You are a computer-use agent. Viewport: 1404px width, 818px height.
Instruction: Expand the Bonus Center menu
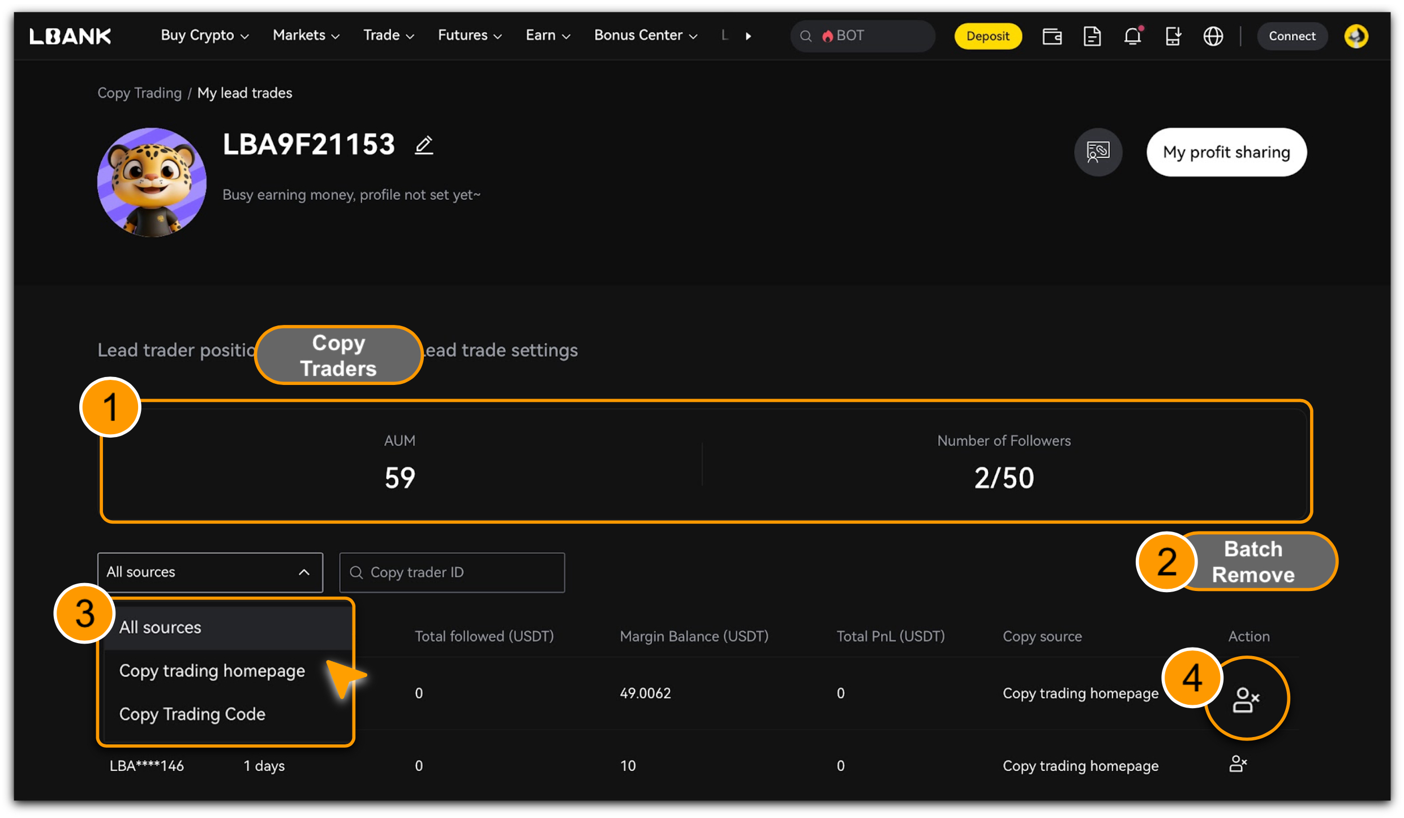[645, 36]
